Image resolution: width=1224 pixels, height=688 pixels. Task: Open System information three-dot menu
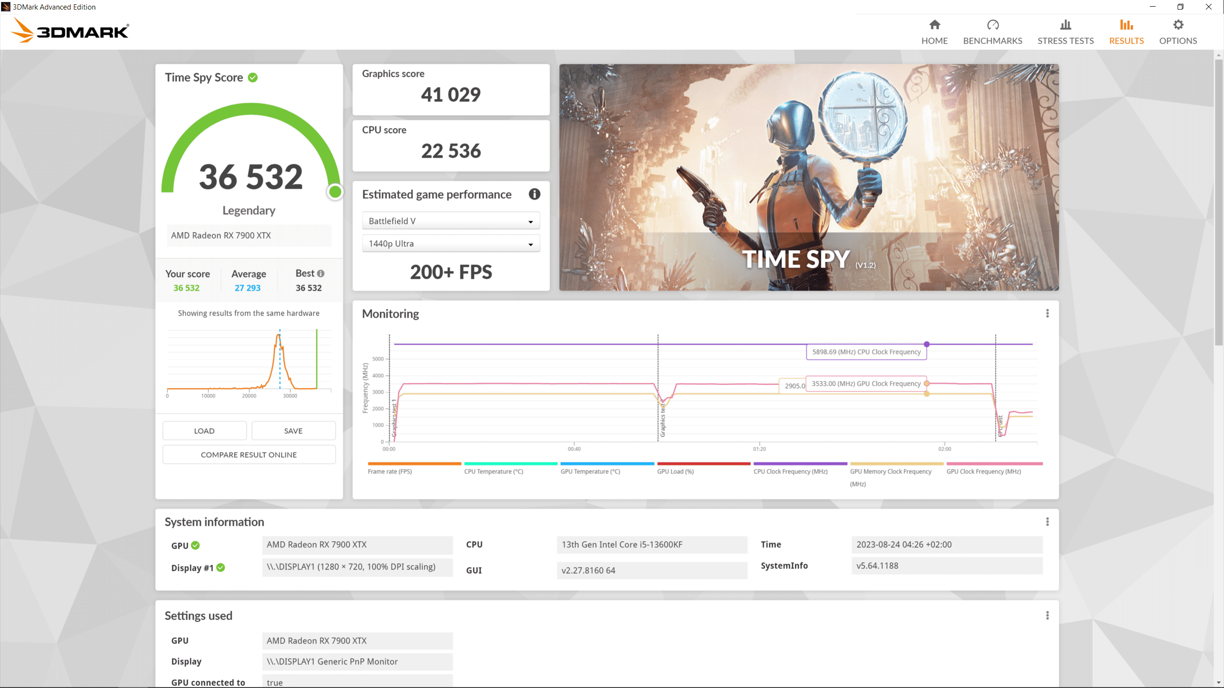click(x=1047, y=522)
